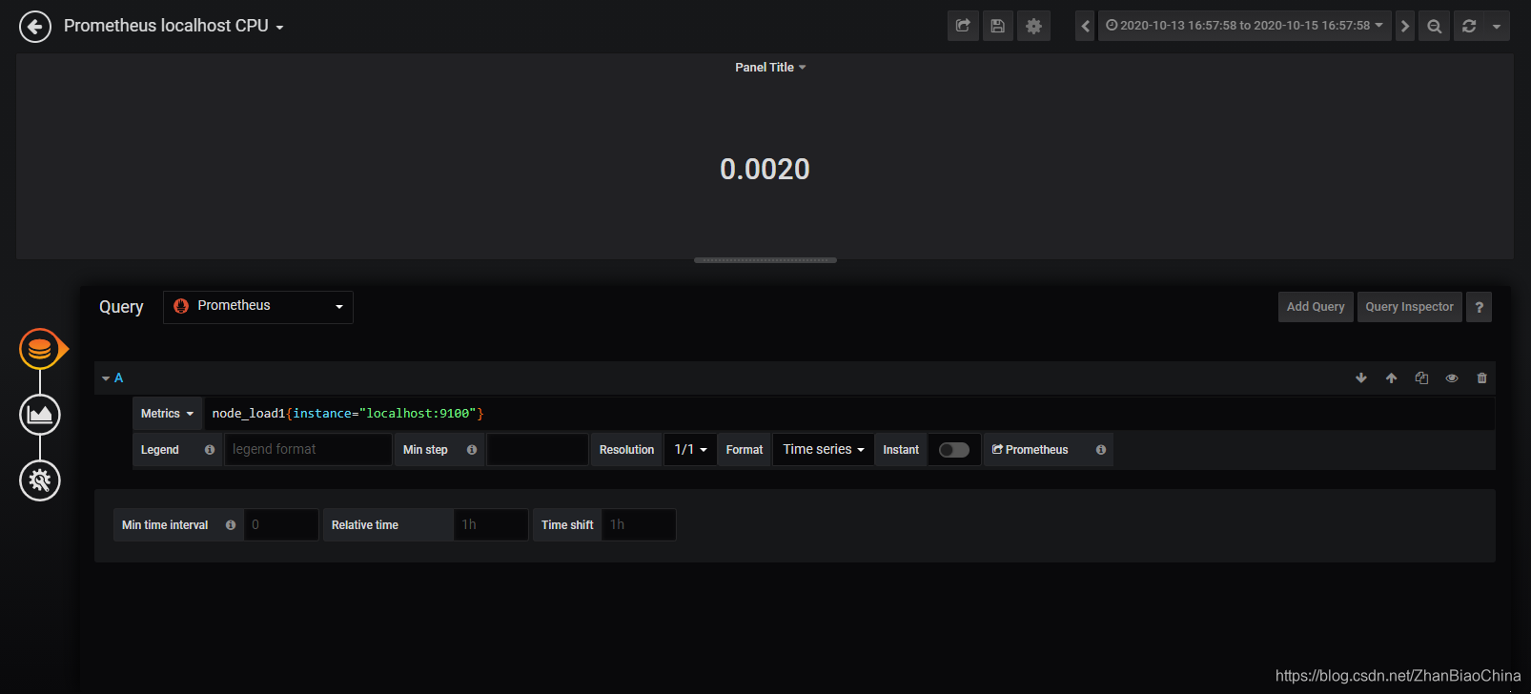
Task: Delete query A with trash icon
Action: [1481, 378]
